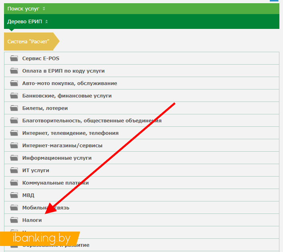Viewport: 283px width, 252px height.
Task: Click folder icon beside Коммунальные платежи
Action: tap(14, 183)
